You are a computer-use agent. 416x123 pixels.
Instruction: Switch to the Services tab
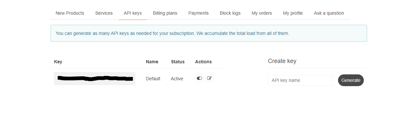click(104, 13)
